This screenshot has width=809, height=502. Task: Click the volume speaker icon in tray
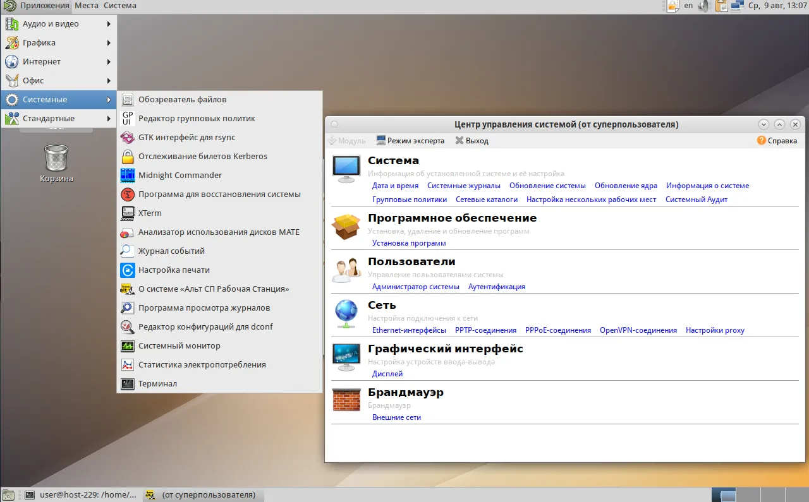click(x=704, y=6)
